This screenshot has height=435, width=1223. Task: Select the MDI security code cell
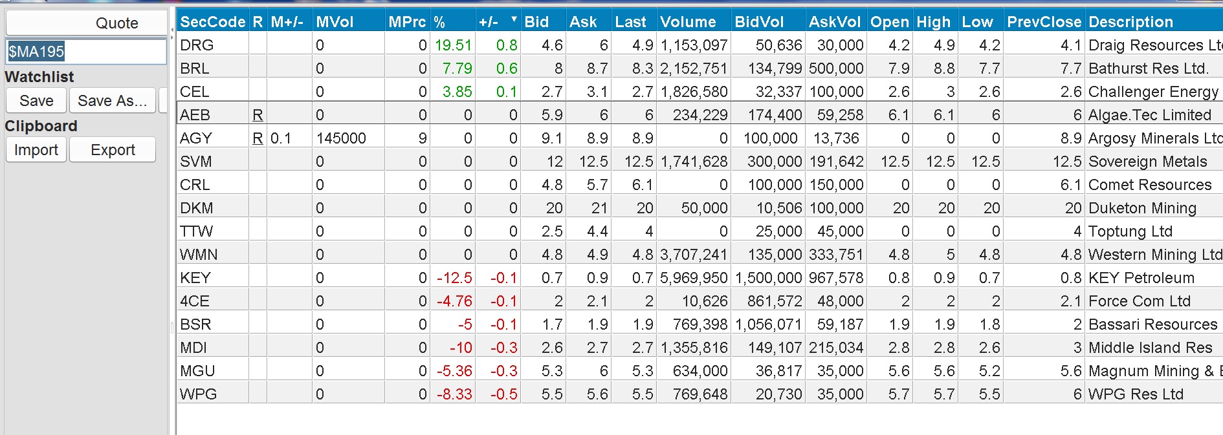pyautogui.click(x=212, y=348)
